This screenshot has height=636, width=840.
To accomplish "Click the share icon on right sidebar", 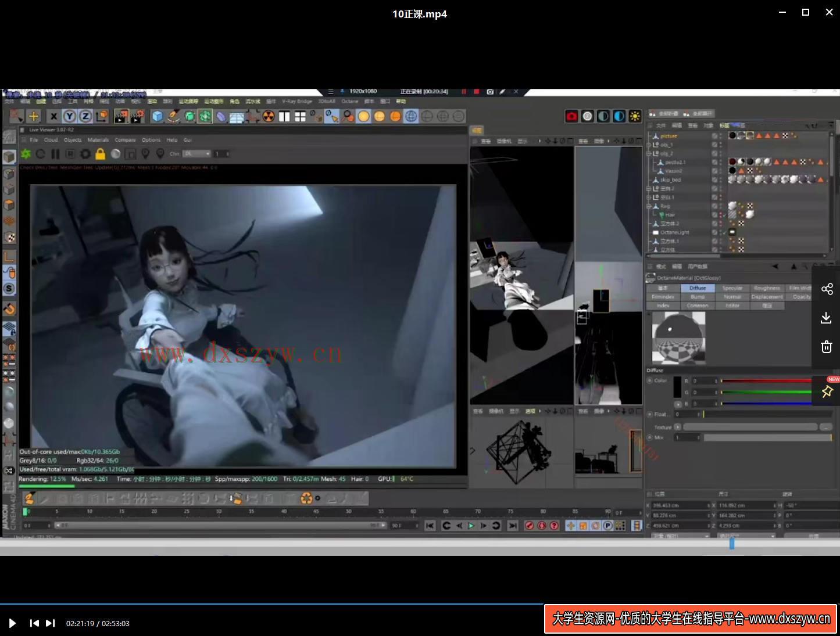I will pyautogui.click(x=827, y=289).
